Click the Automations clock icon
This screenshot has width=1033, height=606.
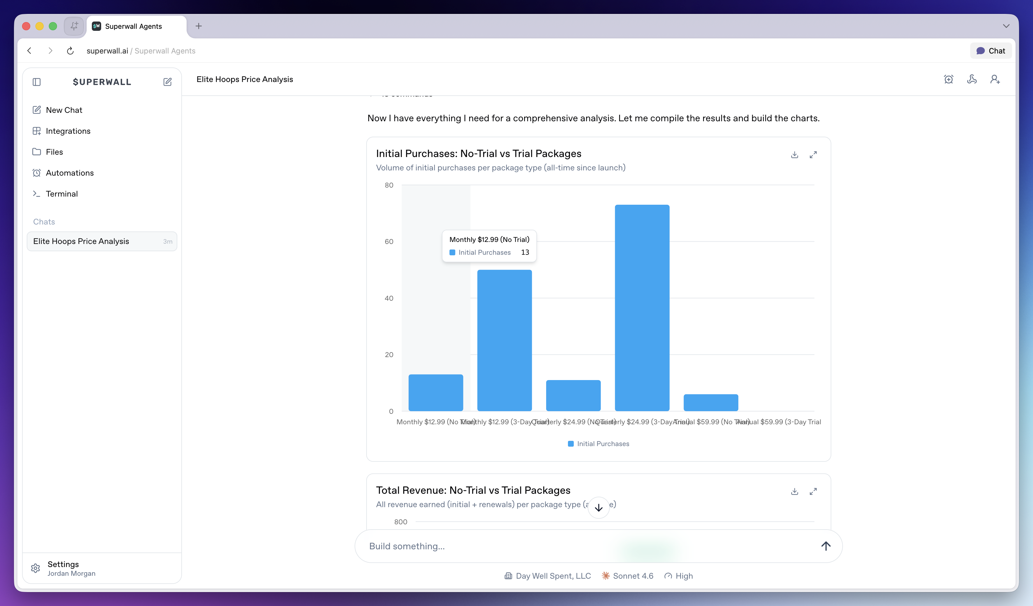pos(37,173)
